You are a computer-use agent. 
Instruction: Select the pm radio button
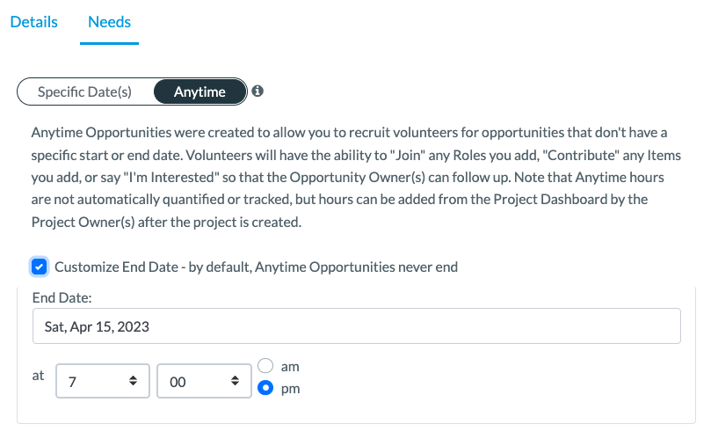point(265,388)
